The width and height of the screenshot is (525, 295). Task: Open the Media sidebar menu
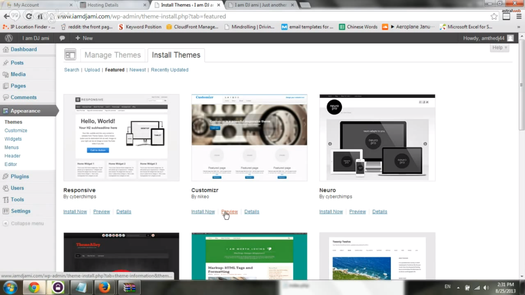tap(18, 74)
